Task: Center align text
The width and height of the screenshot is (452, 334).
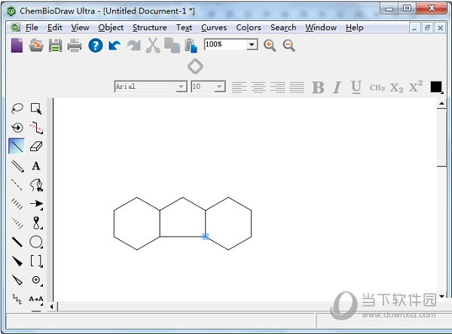Action: 258,87
